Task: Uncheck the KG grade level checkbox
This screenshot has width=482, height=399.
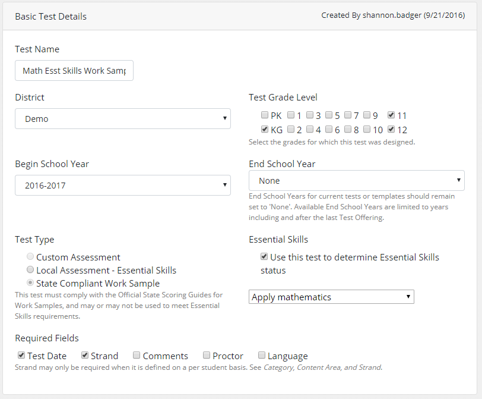Action: coord(265,129)
